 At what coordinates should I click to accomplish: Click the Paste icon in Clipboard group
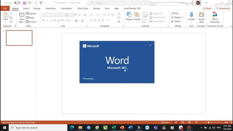5,15
